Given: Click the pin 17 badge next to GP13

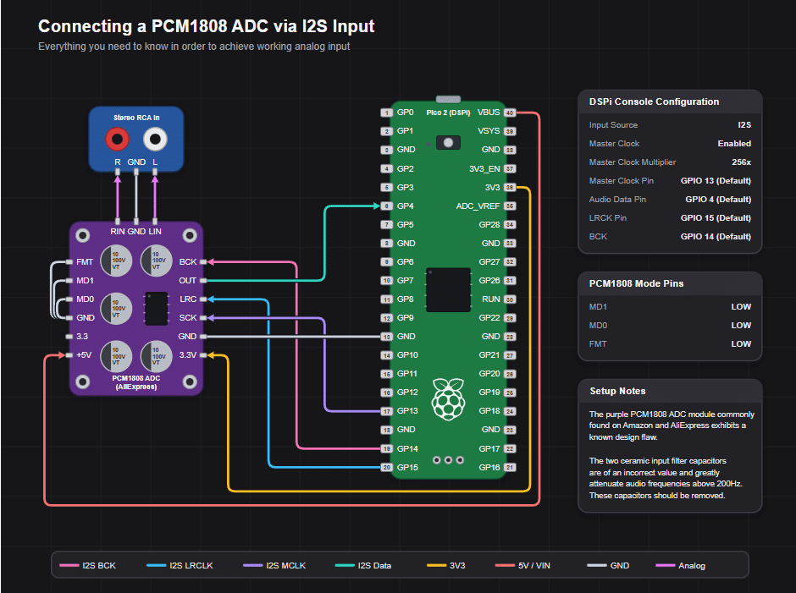Looking at the screenshot, I should (x=387, y=411).
